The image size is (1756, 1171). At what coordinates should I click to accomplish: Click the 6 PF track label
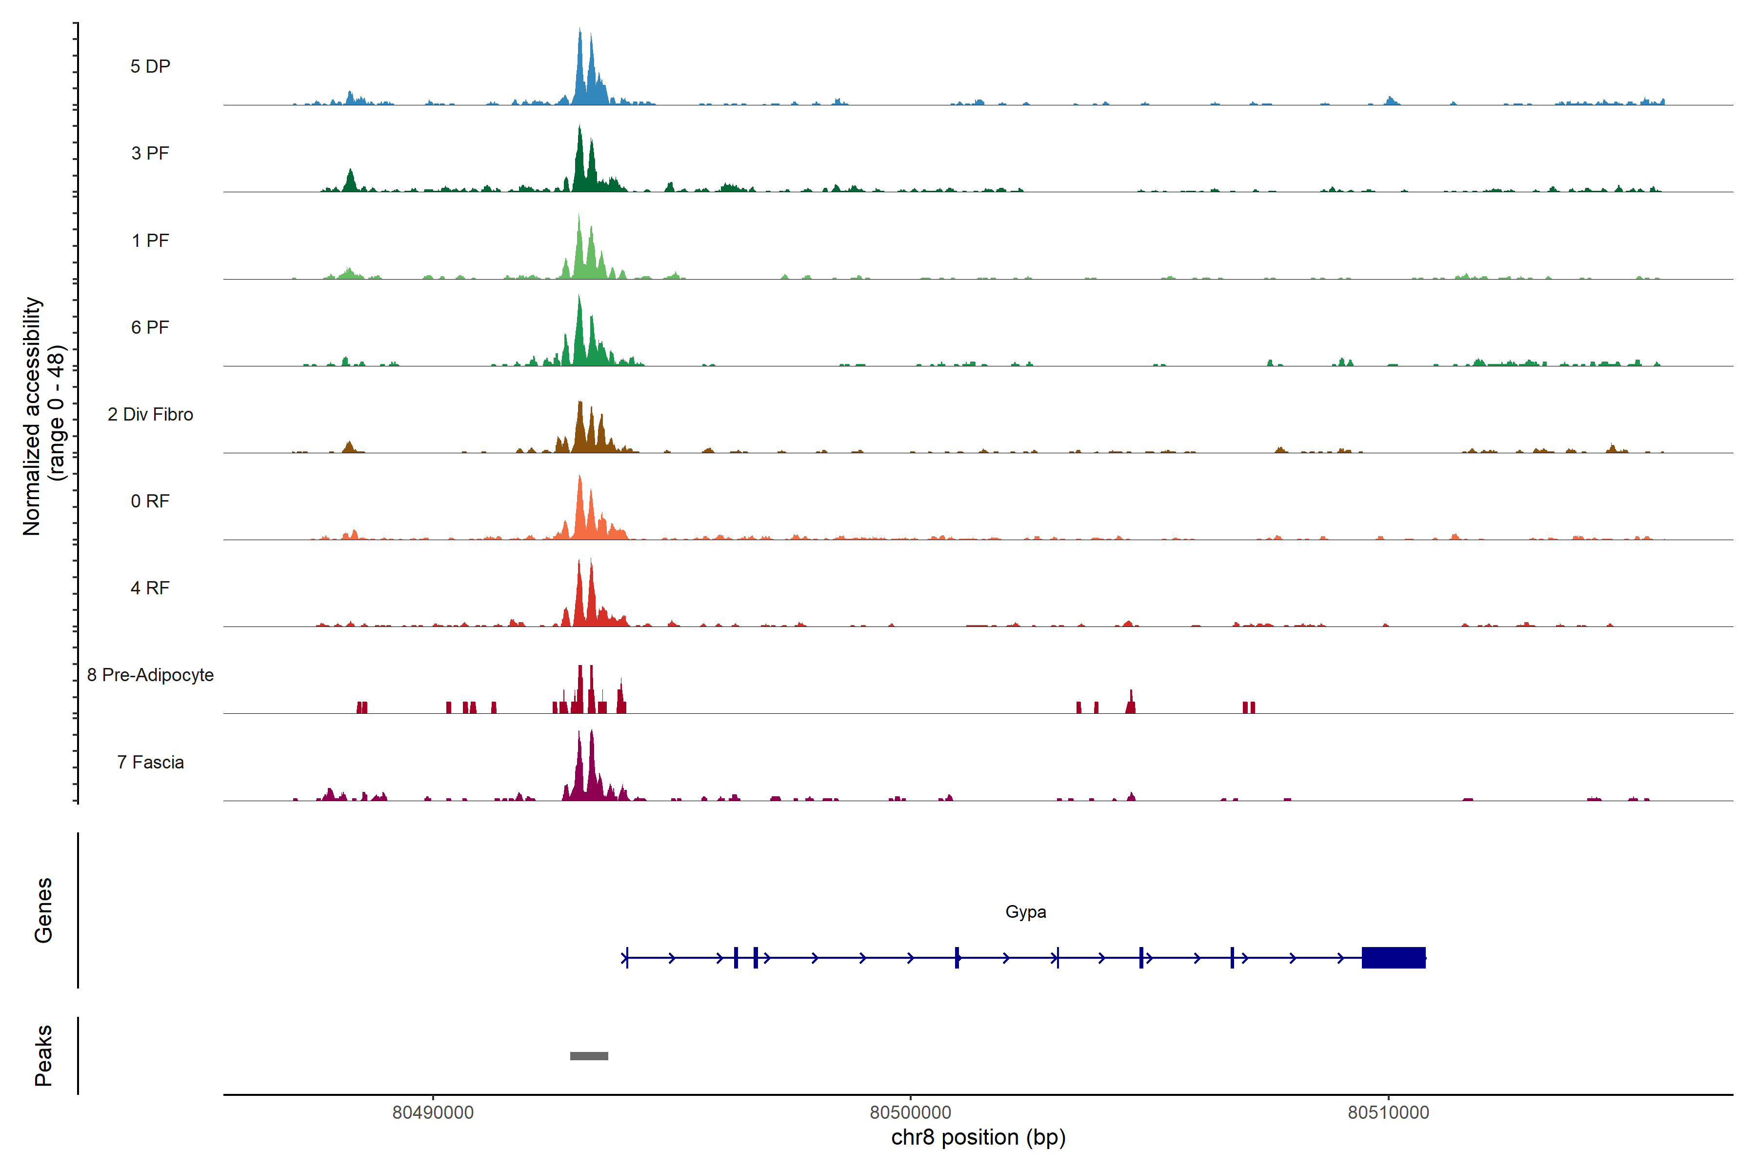point(150,327)
